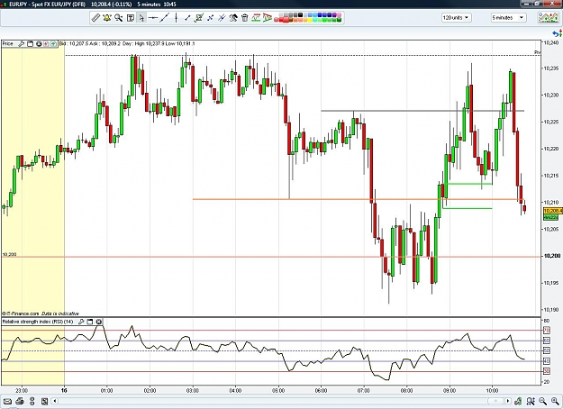Click the envelope email icon at bottom left
The image size is (563, 409).
pos(7,401)
